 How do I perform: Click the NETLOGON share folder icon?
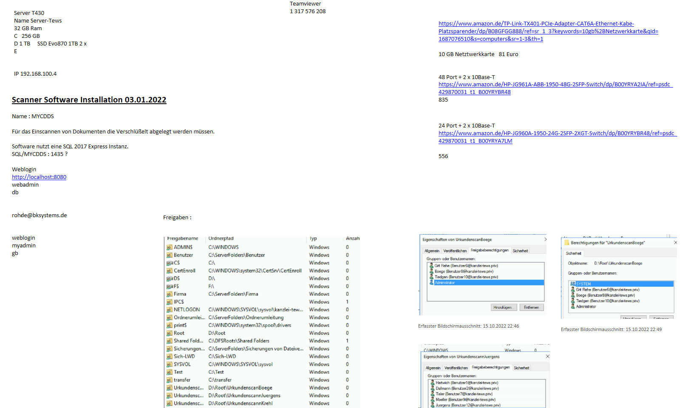click(x=169, y=310)
